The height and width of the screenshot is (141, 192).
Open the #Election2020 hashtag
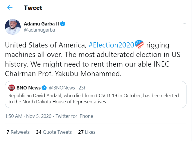click(111, 45)
